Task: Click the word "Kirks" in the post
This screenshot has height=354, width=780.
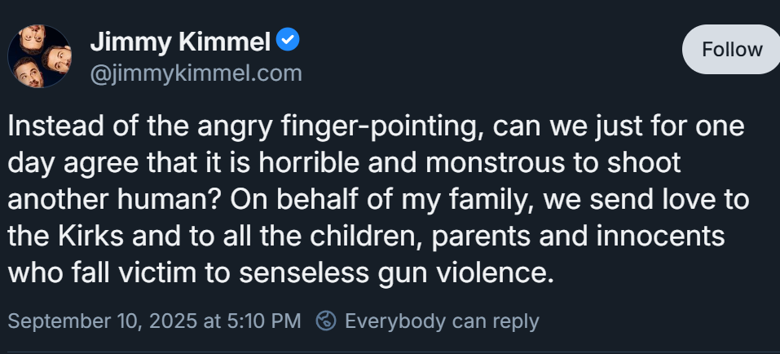Action: (x=90, y=237)
